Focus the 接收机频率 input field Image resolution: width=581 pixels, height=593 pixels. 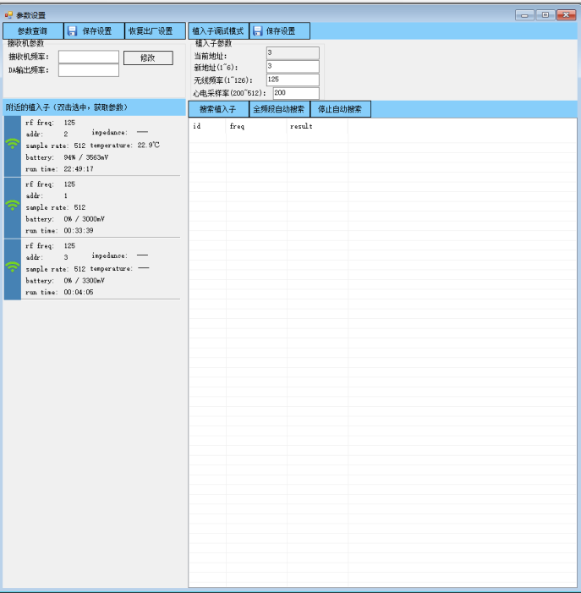coord(88,58)
